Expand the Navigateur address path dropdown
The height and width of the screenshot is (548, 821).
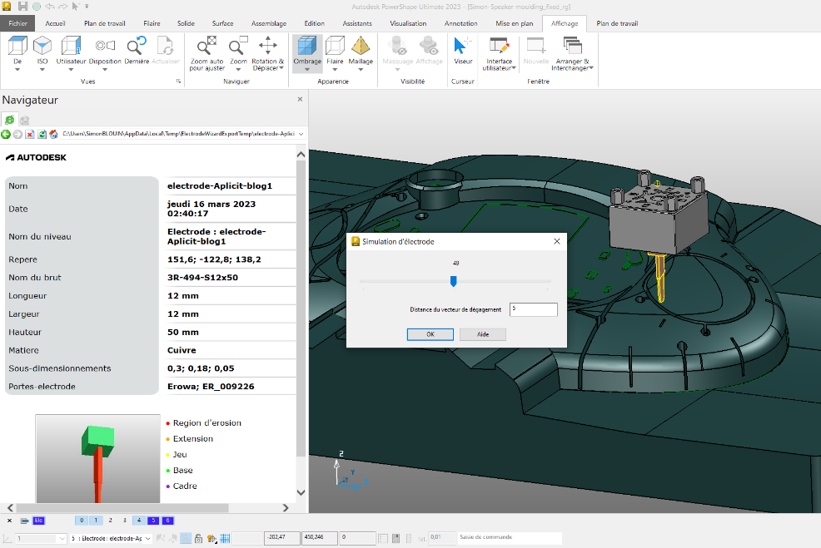(x=301, y=134)
